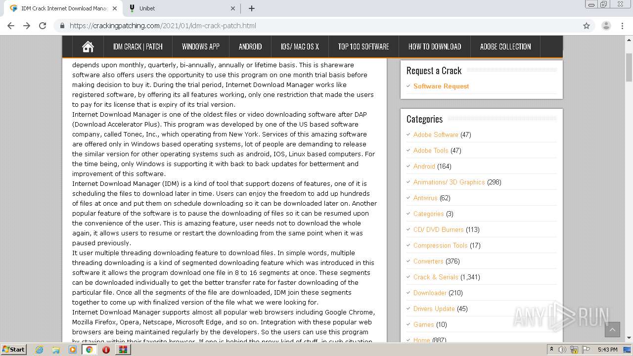Reload the current page
This screenshot has width=633, height=356.
tap(43, 26)
